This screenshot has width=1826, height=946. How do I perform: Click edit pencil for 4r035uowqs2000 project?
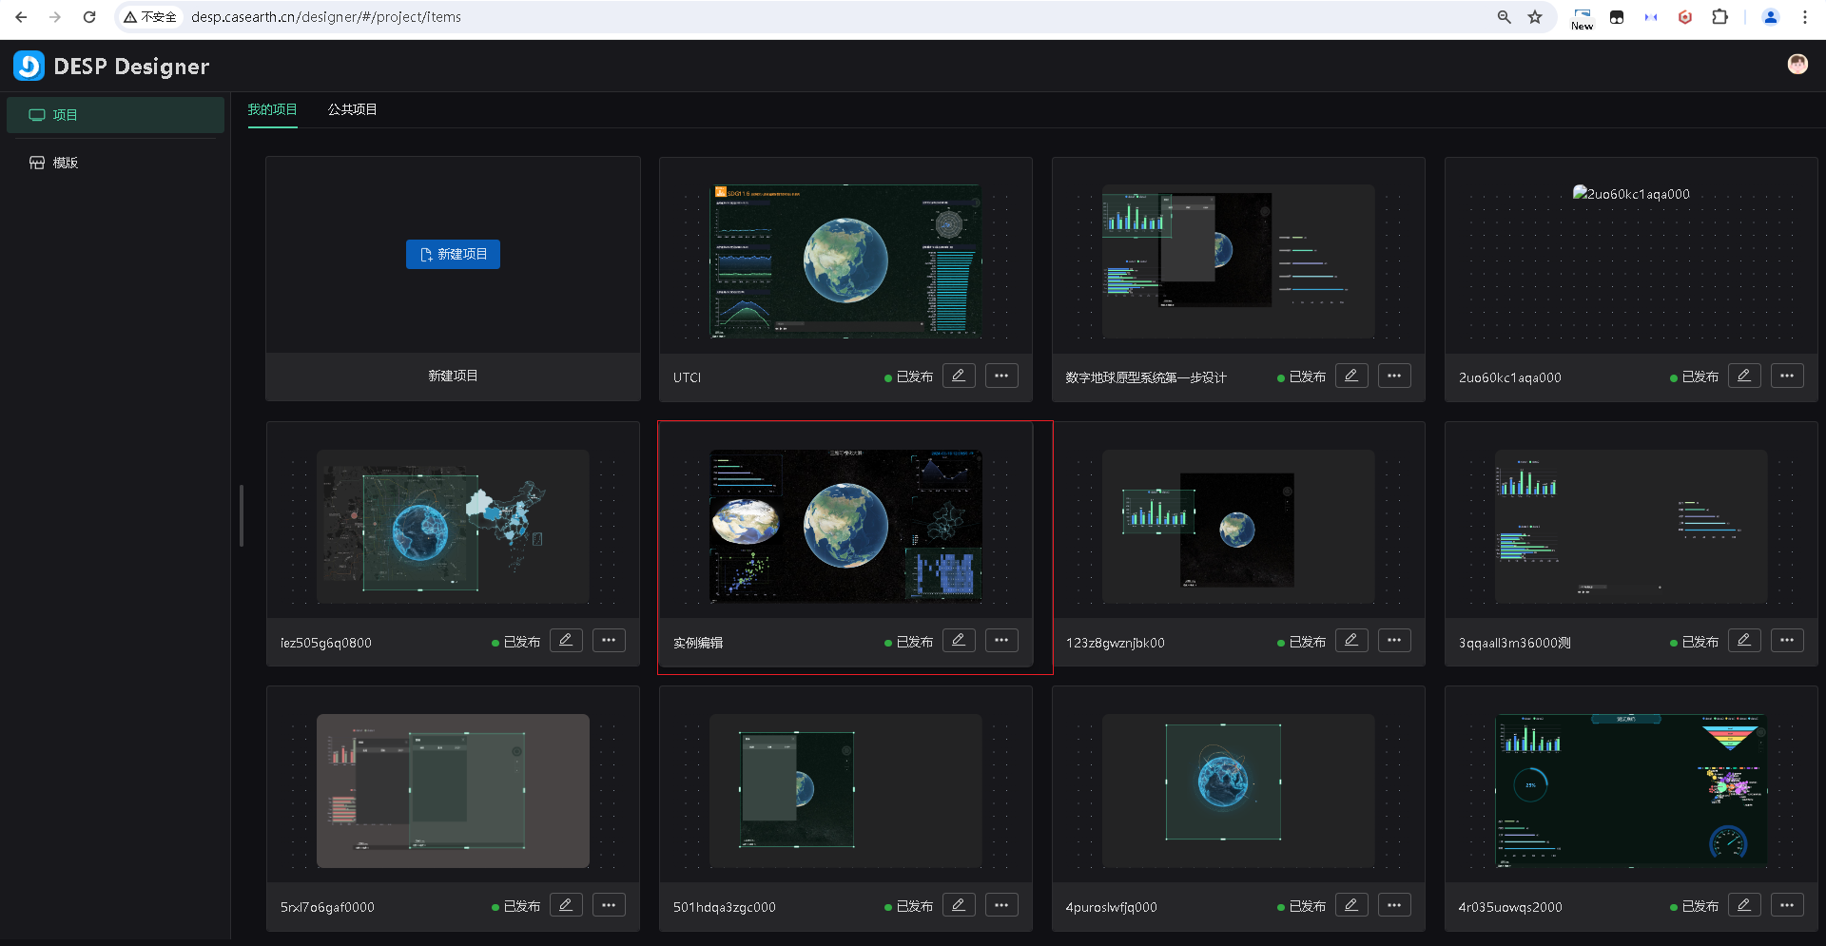point(1743,905)
